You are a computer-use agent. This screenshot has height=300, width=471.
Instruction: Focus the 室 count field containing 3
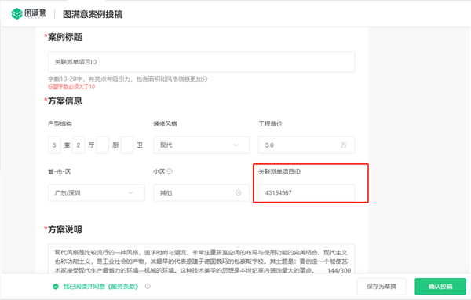tap(54, 145)
